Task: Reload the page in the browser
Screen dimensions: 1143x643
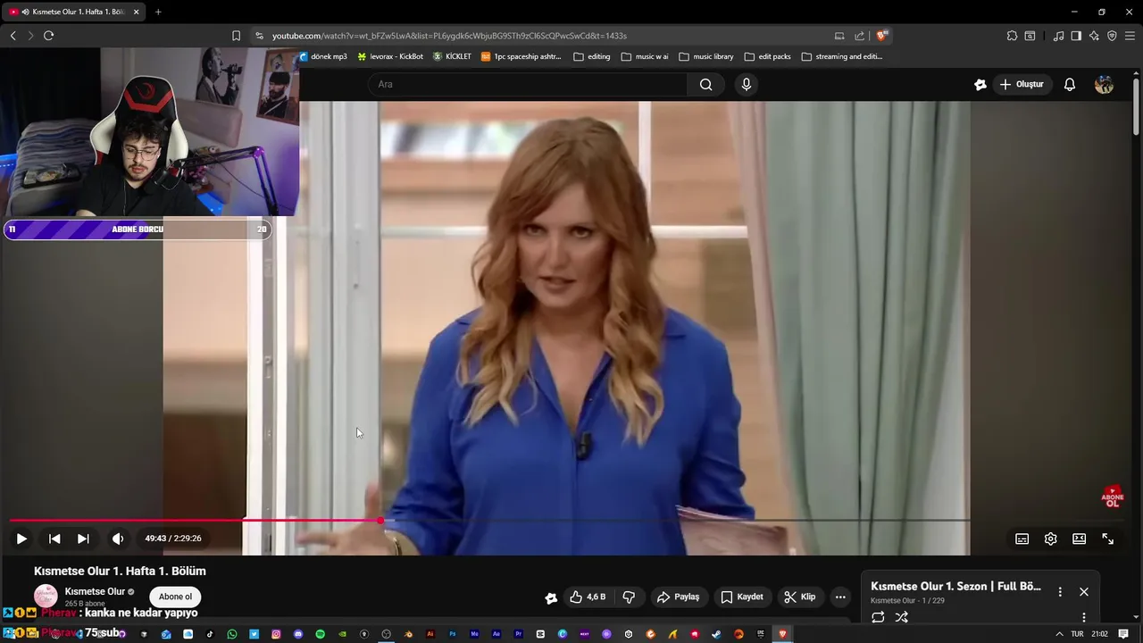Action: (48, 36)
